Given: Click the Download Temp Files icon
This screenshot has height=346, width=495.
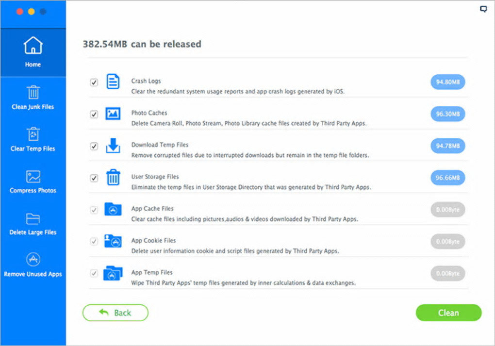Looking at the screenshot, I should pos(113,146).
